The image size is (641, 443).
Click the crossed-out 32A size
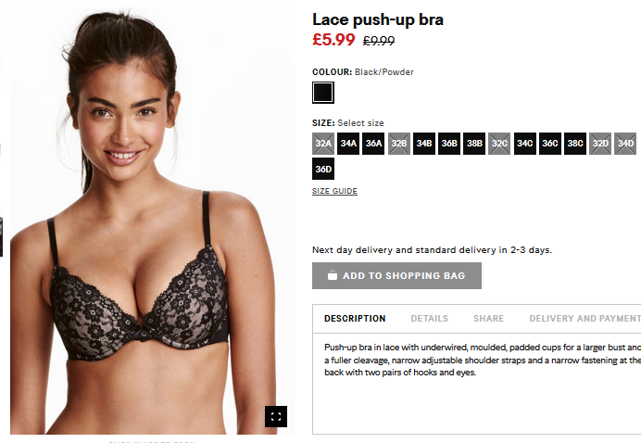[323, 144]
